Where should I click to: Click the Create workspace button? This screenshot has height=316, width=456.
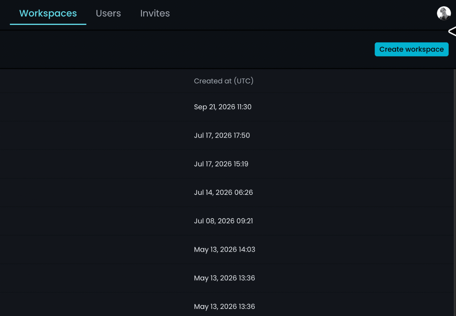tap(411, 50)
